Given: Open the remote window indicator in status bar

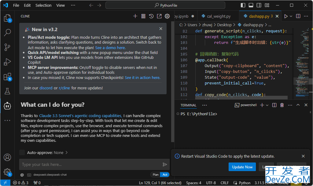Looking at the screenshot, I should [x=6, y=183].
